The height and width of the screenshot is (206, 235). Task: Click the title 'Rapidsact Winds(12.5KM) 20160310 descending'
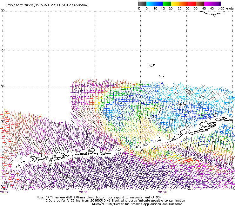(x=47, y=5)
